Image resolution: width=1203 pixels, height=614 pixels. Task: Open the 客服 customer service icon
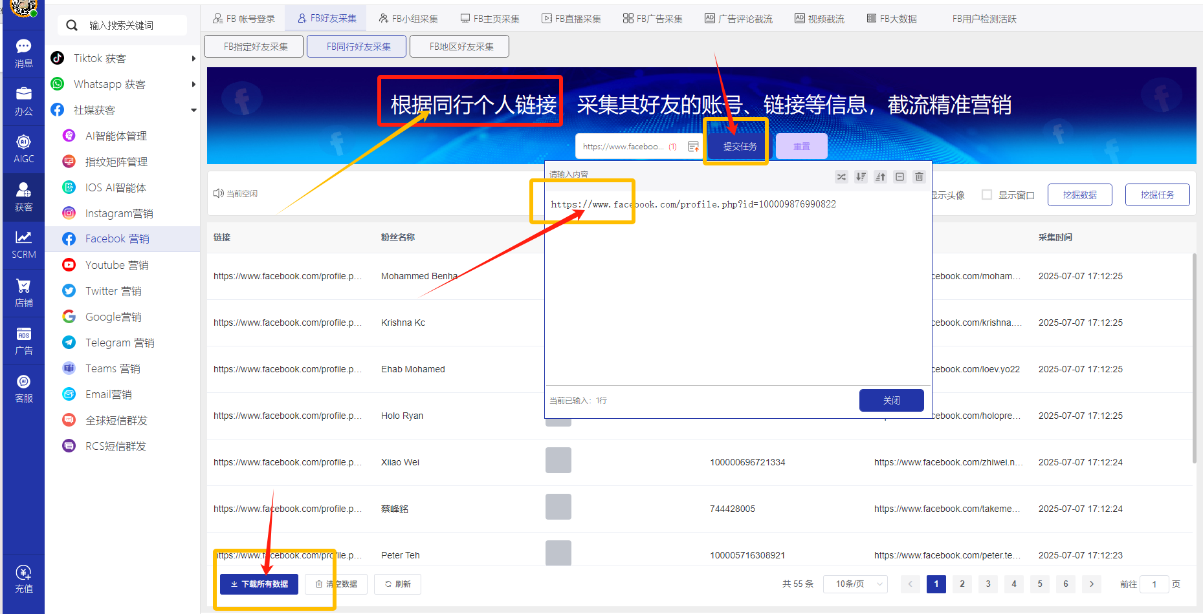pos(23,386)
